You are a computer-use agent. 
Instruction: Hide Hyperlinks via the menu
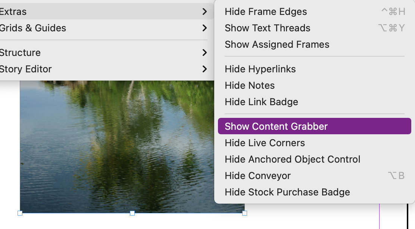tap(260, 69)
